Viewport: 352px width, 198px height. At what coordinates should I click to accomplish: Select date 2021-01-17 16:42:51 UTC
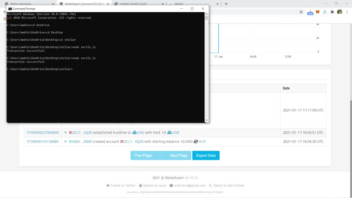point(303,132)
